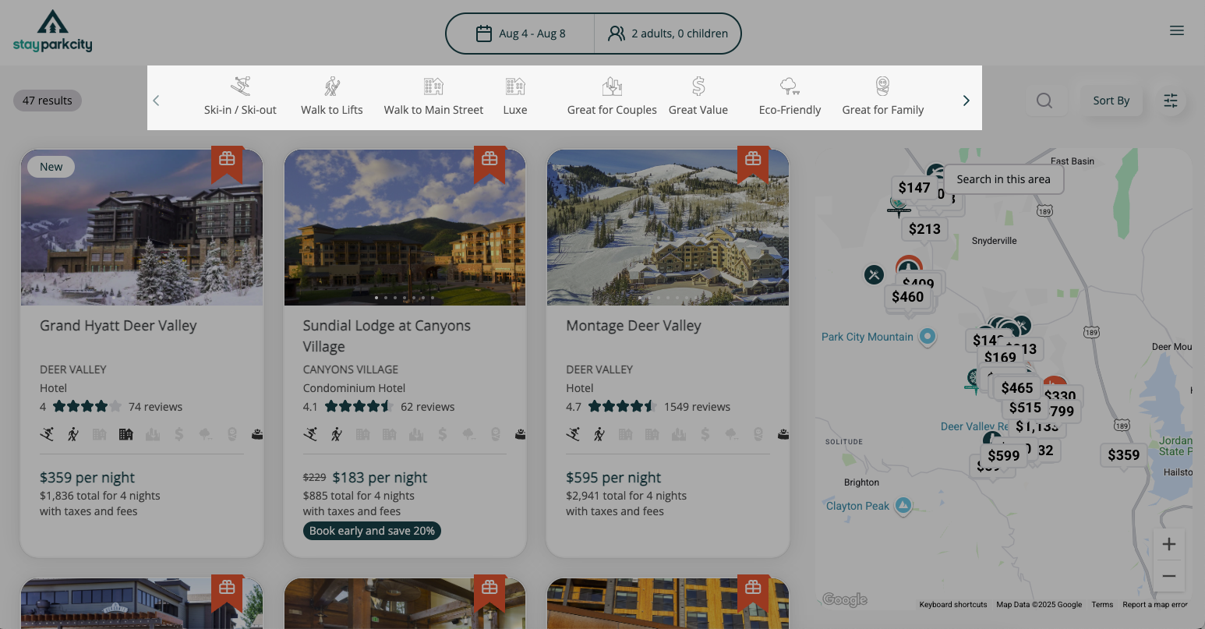
Task: Click Search in this area on map
Action: (x=1004, y=179)
